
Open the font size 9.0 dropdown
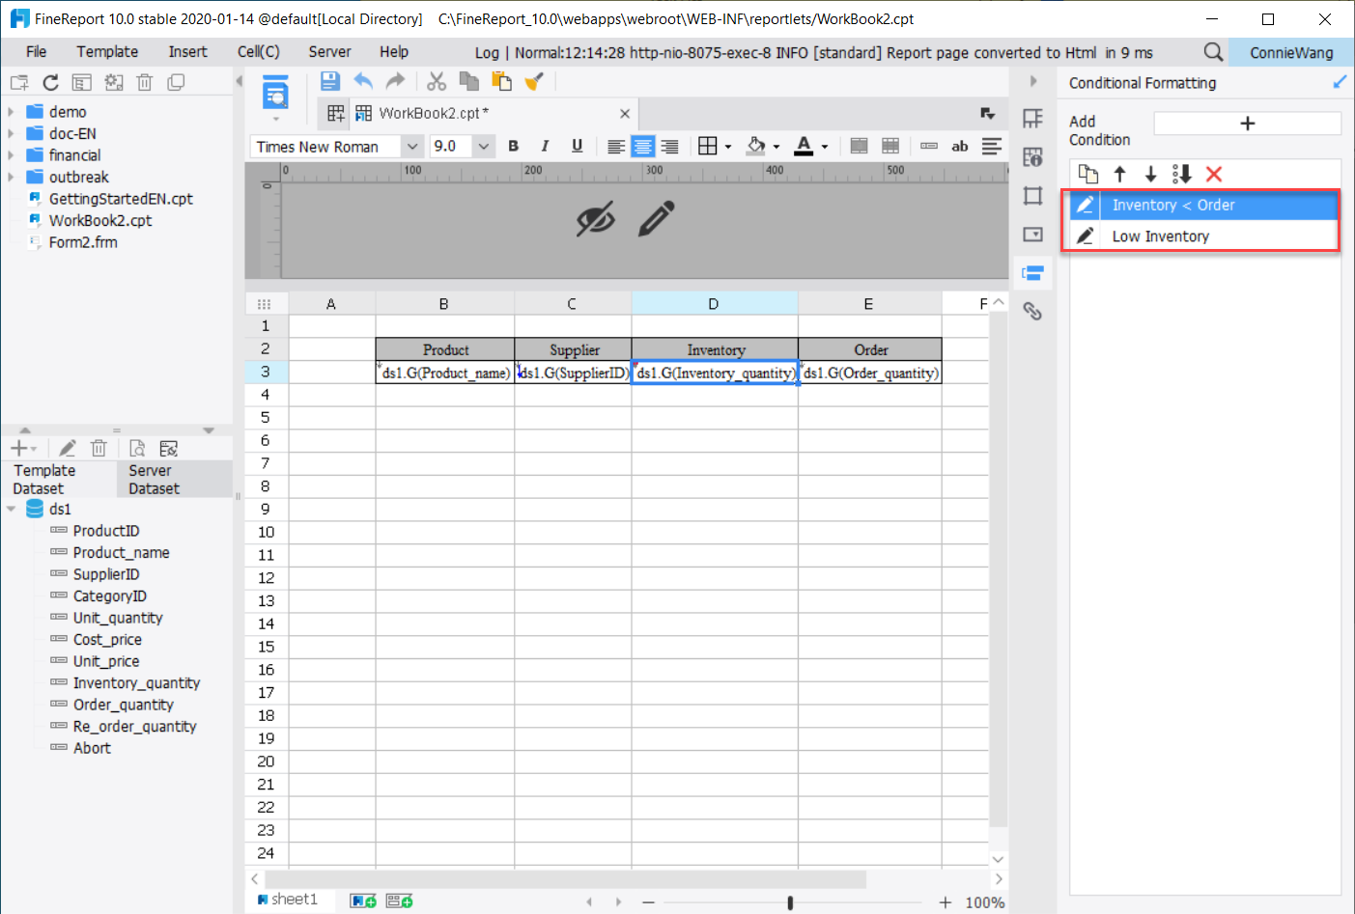pyautogui.click(x=482, y=146)
